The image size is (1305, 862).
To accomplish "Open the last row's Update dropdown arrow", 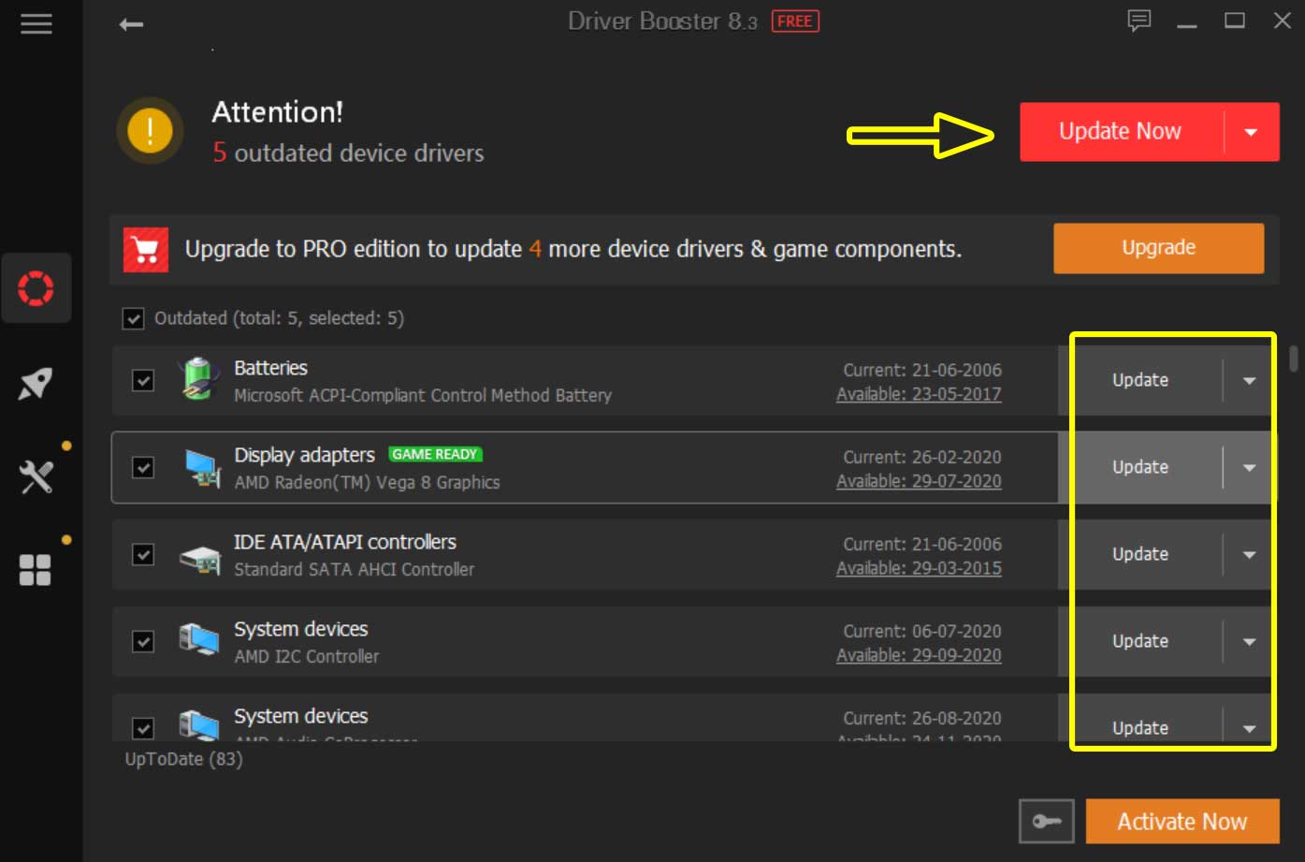I will coord(1249,727).
